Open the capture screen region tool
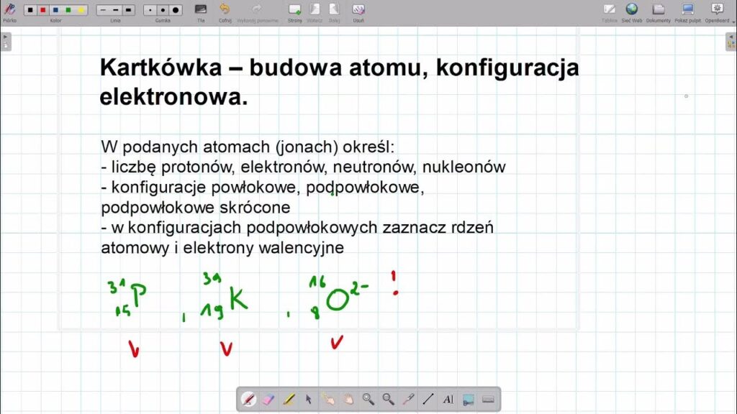The width and height of the screenshot is (737, 414). [x=468, y=399]
